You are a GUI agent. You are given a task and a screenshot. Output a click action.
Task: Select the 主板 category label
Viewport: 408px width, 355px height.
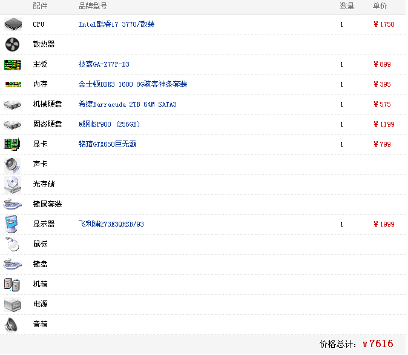[40, 64]
